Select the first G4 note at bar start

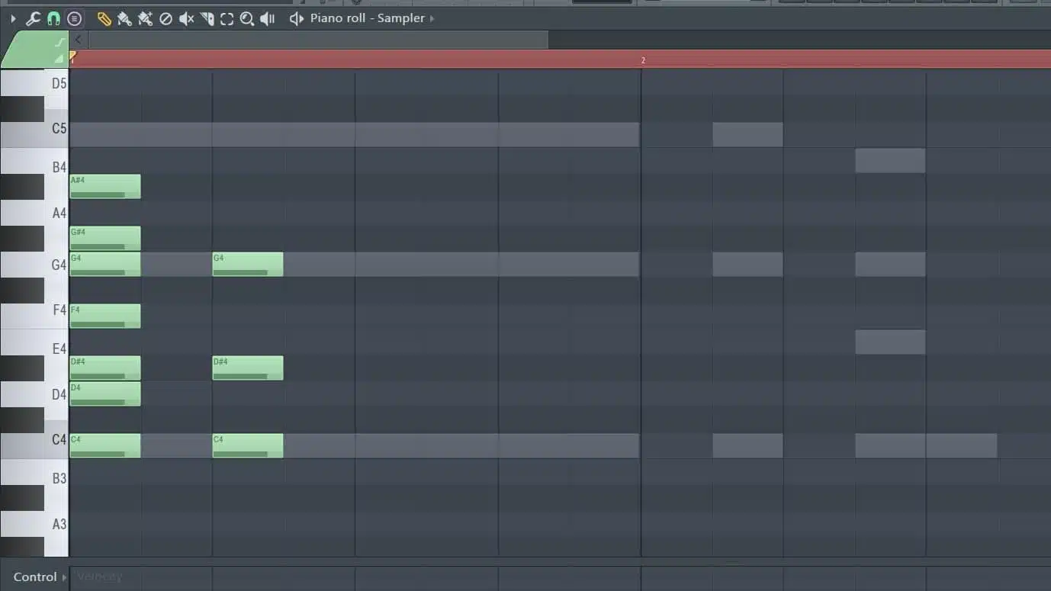(x=105, y=265)
